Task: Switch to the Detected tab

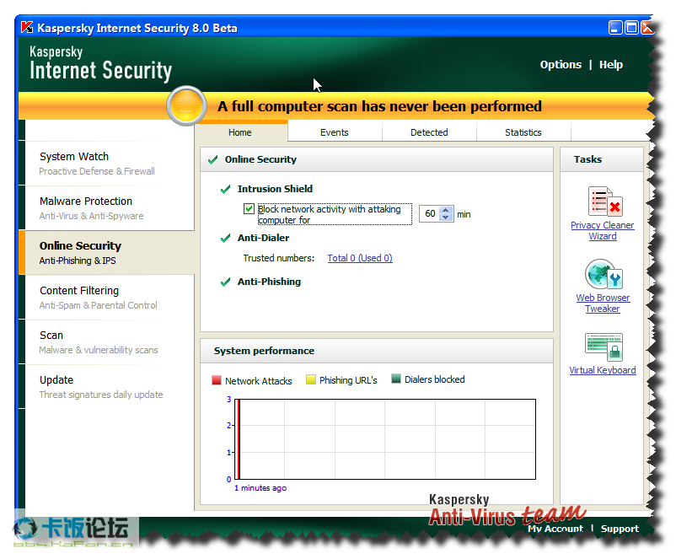Action: [x=429, y=132]
